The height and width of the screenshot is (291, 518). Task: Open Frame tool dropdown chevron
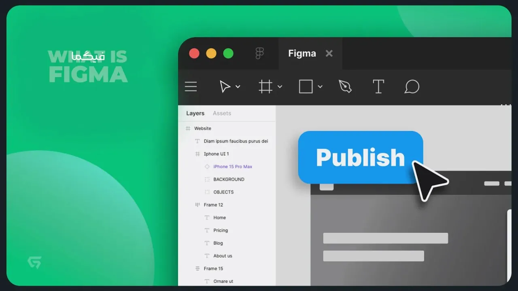pyautogui.click(x=280, y=86)
